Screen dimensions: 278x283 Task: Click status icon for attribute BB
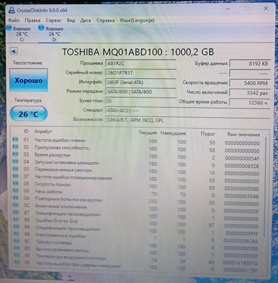(x=17, y=234)
